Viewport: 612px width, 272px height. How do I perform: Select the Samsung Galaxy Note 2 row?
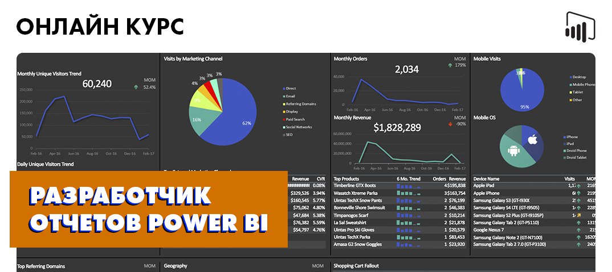click(534, 237)
